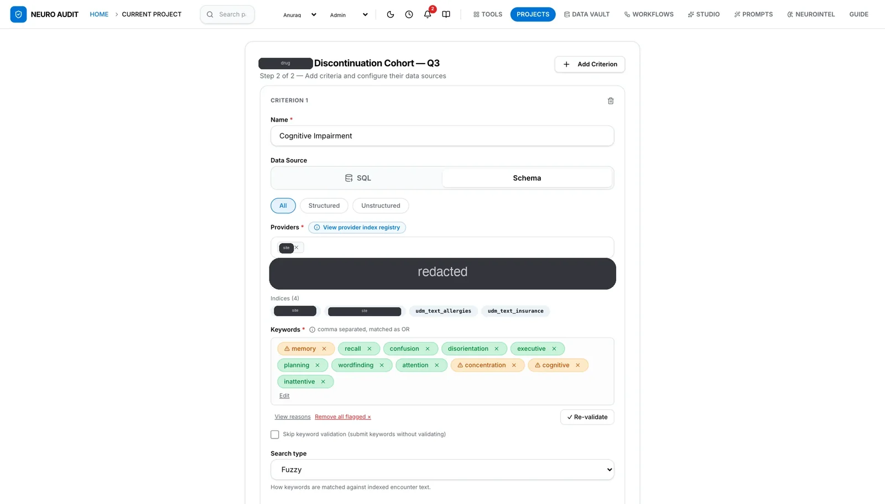Click Remove all flagged link
This screenshot has height=504, width=885.
(343, 417)
